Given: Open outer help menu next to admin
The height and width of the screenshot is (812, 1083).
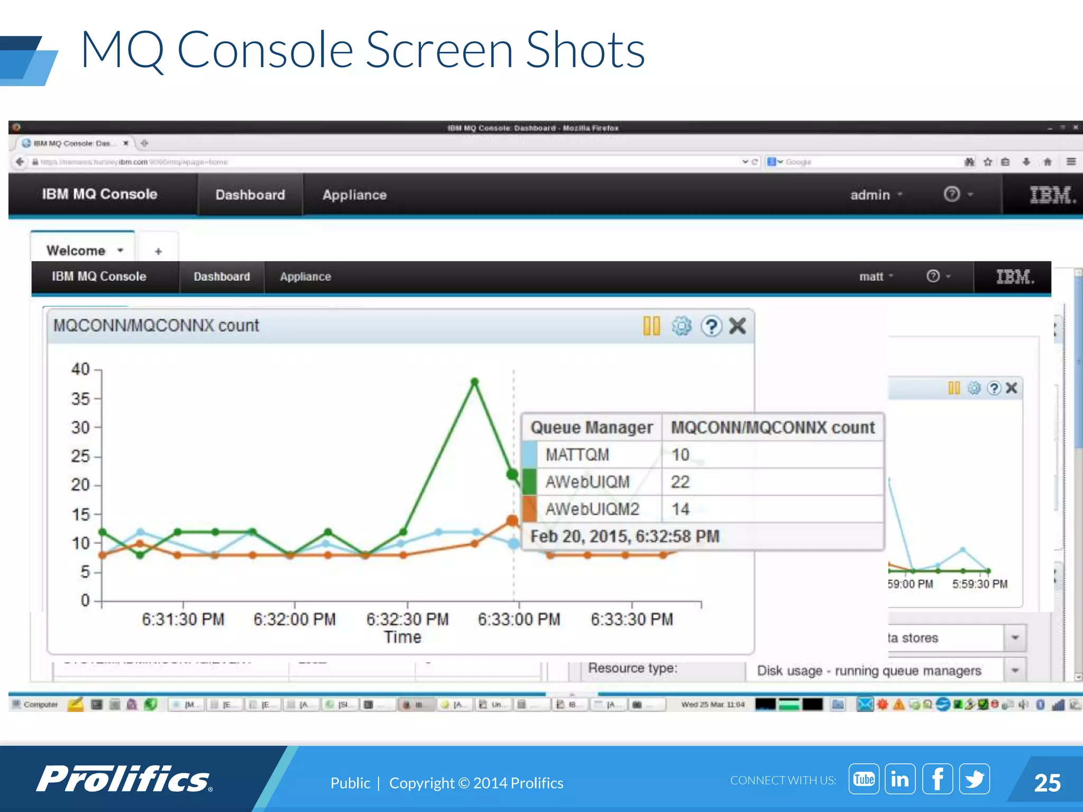Looking at the screenshot, I should tap(958, 195).
